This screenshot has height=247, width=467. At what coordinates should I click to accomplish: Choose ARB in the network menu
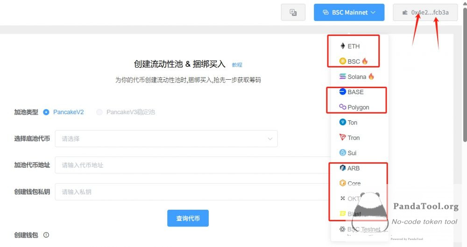353,168
